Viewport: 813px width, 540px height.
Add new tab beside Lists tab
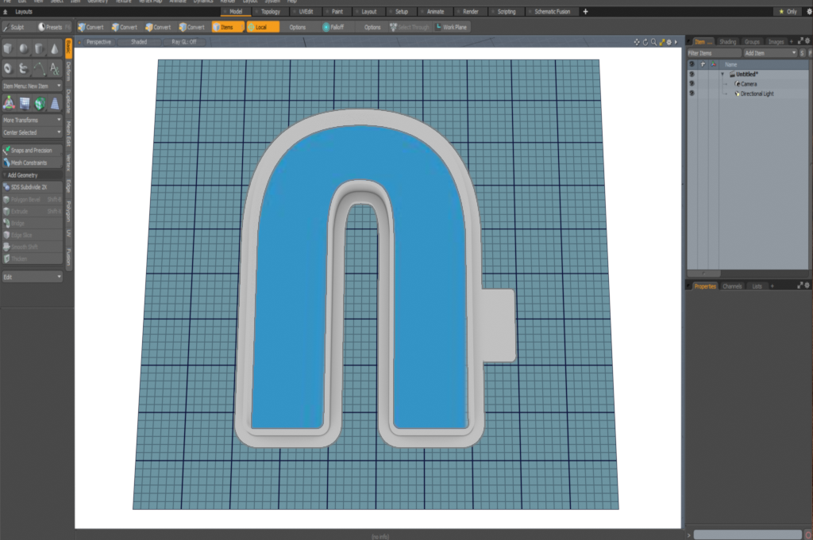(772, 285)
